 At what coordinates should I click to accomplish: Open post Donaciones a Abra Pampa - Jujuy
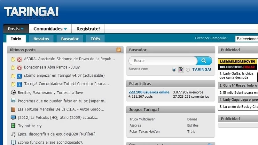click(x=52, y=67)
